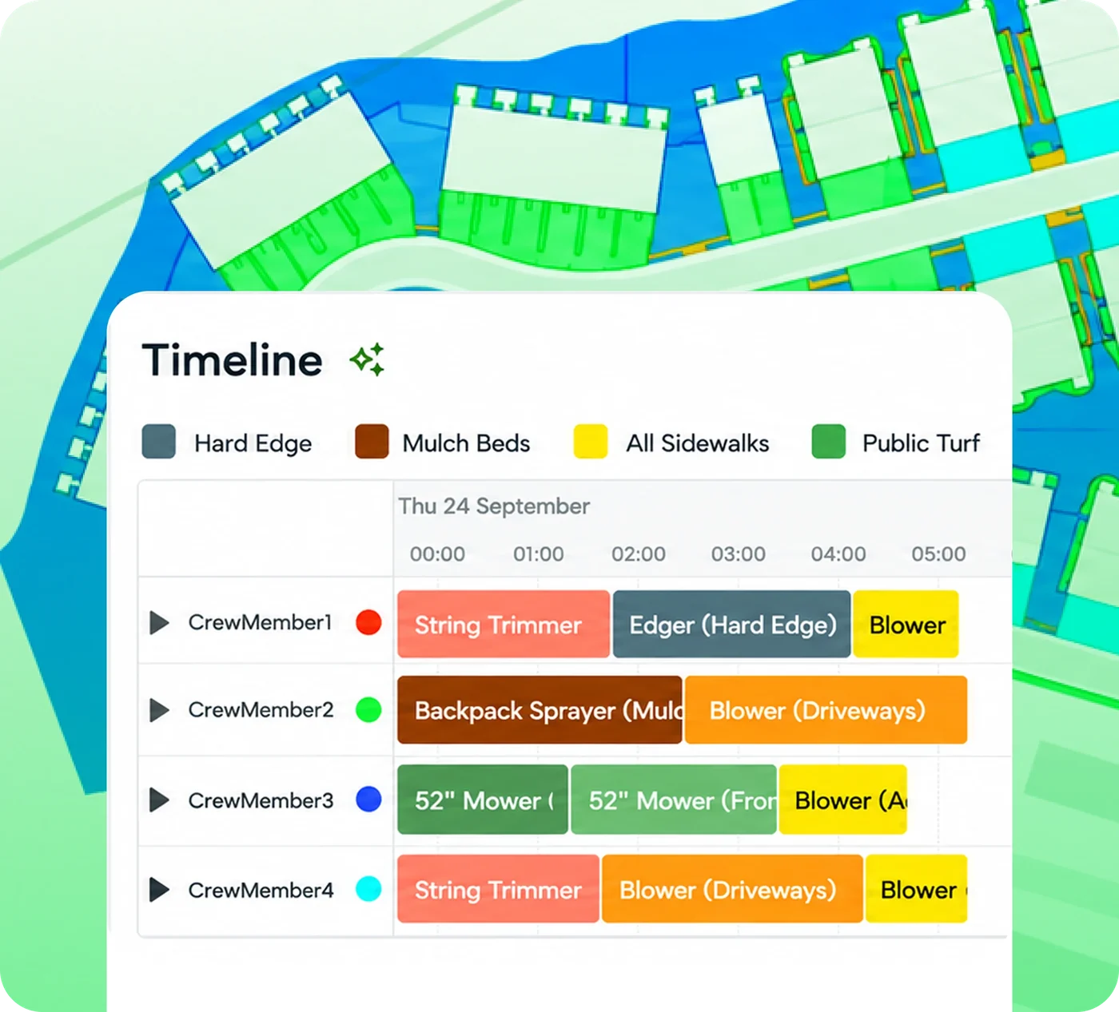The image size is (1119, 1012).
Task: Click the 04:00 time marker
Action: (838, 554)
